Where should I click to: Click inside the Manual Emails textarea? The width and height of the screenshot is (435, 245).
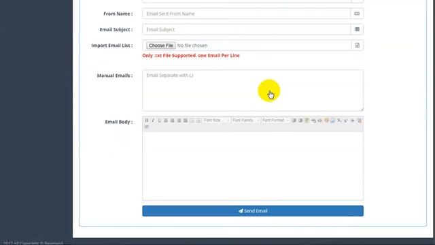[253, 91]
